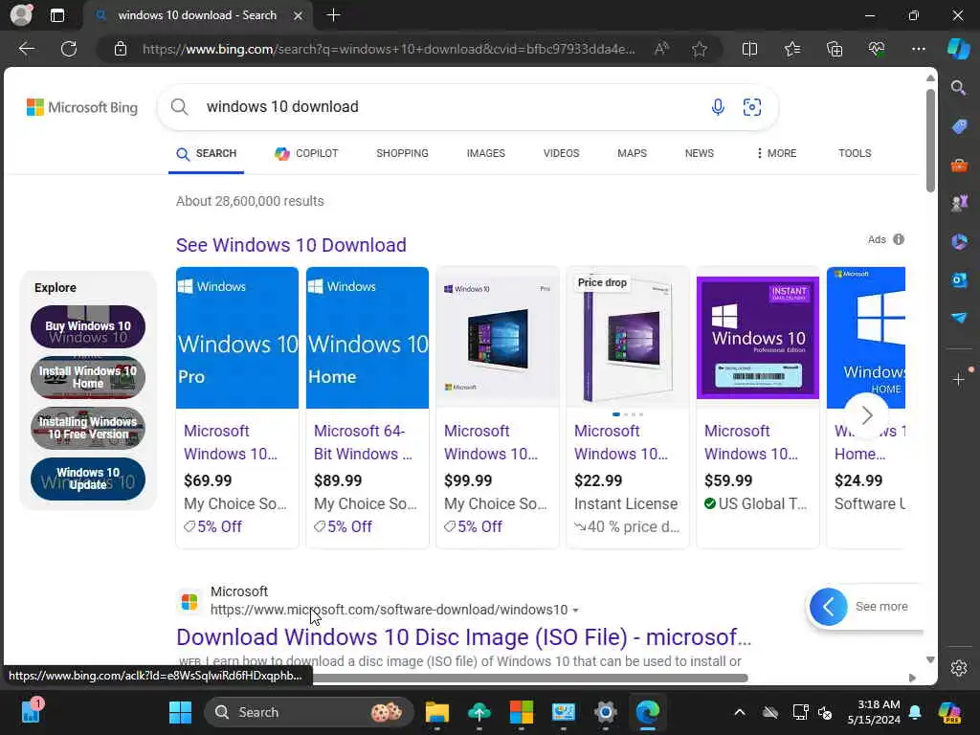Switch to the IMAGES tab
The height and width of the screenshot is (735, 980).
[x=485, y=153]
